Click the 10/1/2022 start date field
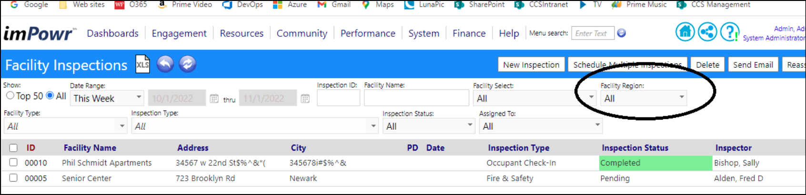Viewport: 806px width, 195px height. pyautogui.click(x=177, y=98)
